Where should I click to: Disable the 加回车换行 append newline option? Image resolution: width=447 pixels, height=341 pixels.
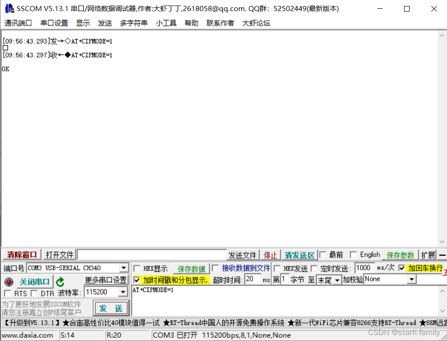pyautogui.click(x=402, y=268)
